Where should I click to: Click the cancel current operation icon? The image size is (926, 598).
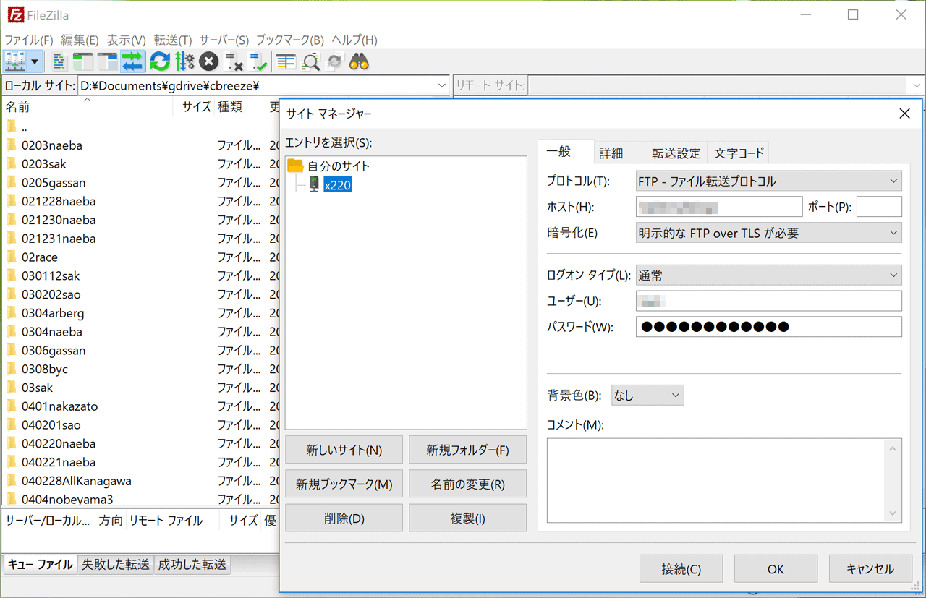[x=209, y=62]
